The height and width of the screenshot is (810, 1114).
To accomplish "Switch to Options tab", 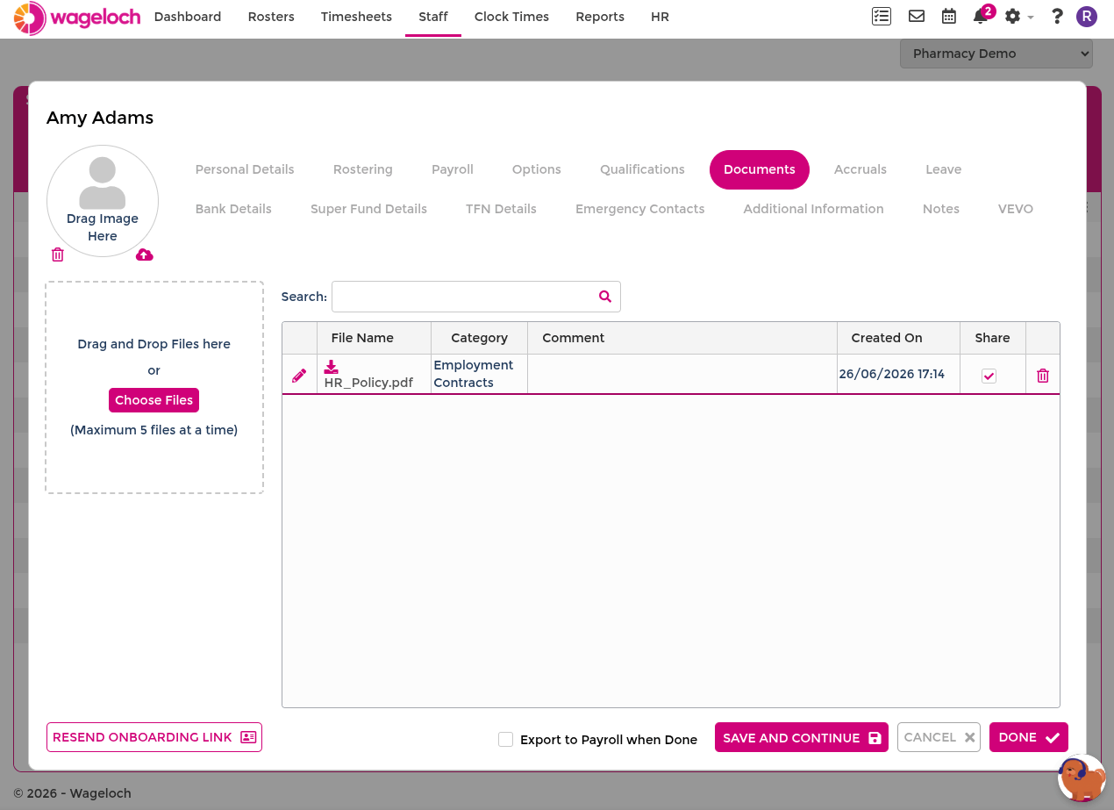I will click(537, 169).
